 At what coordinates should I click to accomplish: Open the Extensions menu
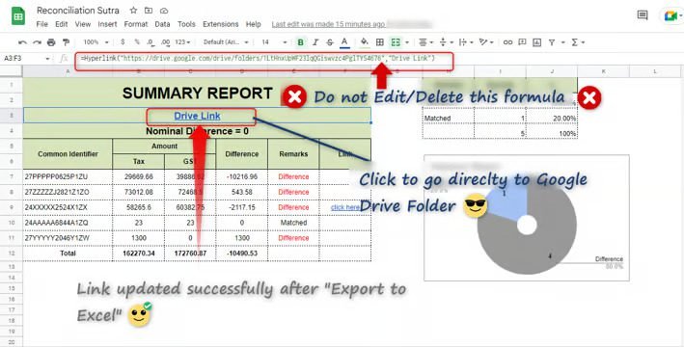(220, 24)
